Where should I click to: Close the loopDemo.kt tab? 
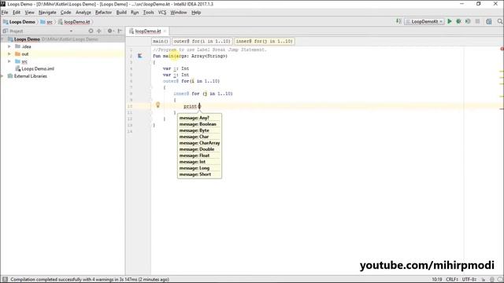[165, 31]
